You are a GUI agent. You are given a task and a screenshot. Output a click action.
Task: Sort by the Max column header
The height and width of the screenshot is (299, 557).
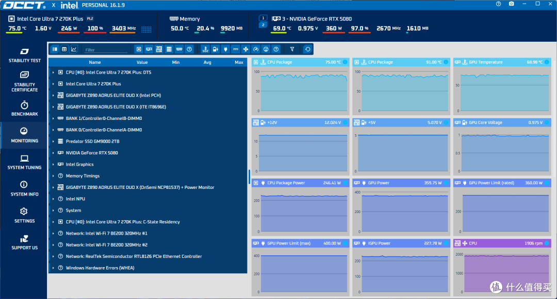[x=239, y=62]
